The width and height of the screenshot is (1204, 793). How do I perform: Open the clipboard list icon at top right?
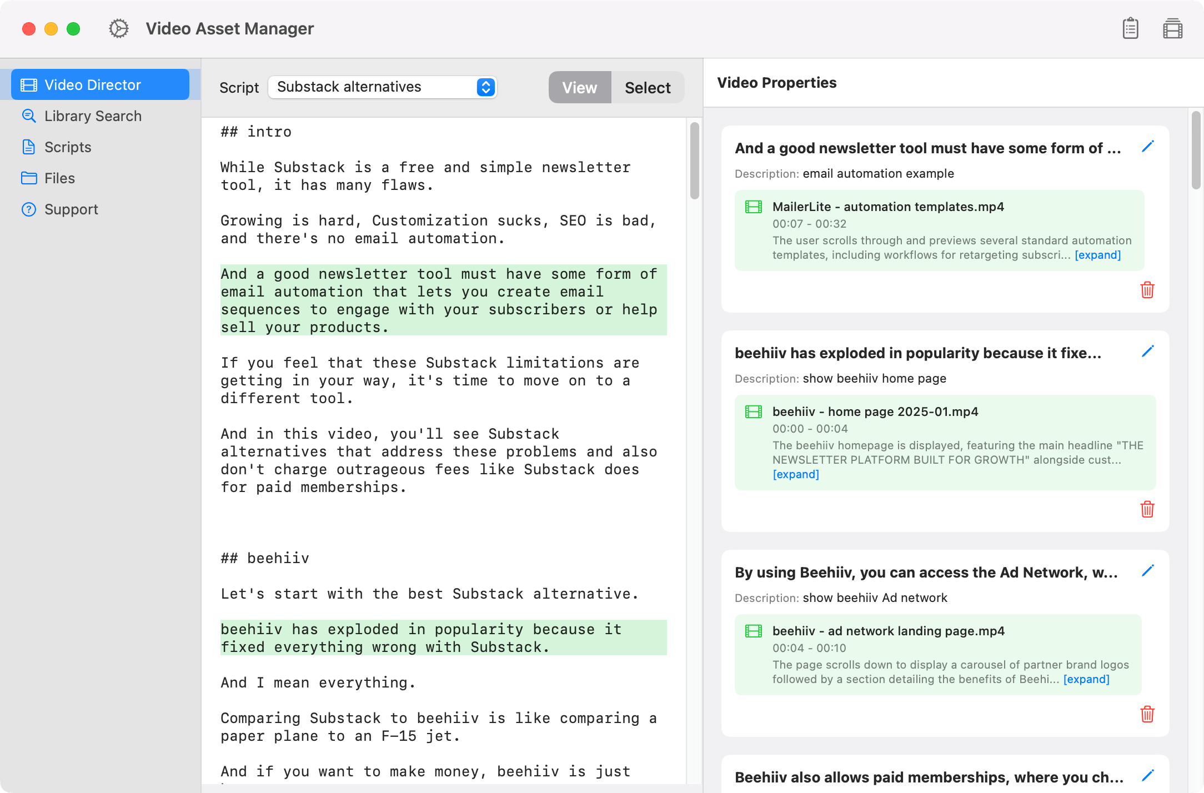pos(1130,28)
